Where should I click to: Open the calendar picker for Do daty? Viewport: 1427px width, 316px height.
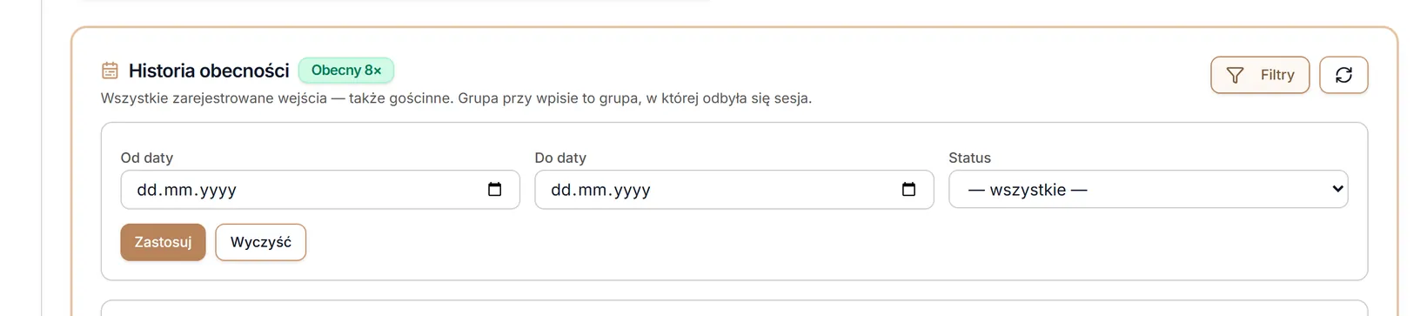908,190
